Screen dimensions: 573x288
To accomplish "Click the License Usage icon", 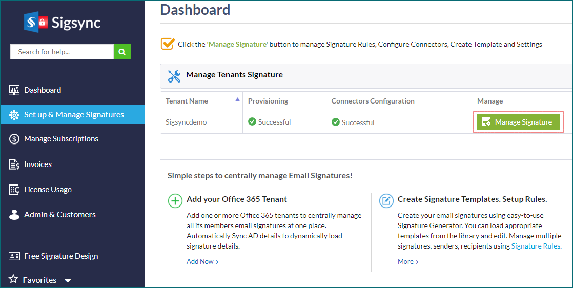I will tap(14, 190).
